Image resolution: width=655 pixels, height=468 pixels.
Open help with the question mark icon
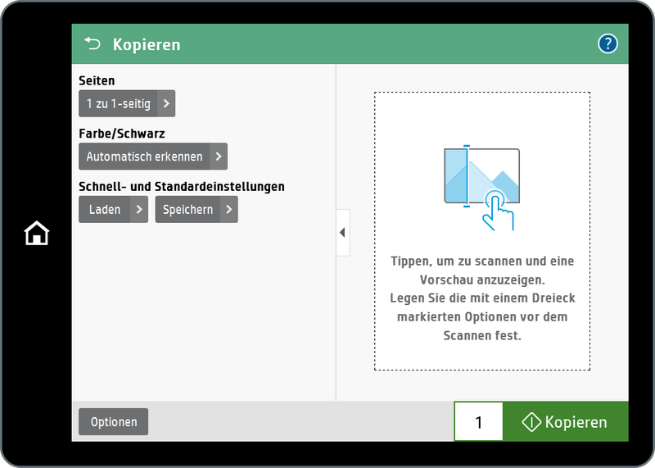(608, 43)
